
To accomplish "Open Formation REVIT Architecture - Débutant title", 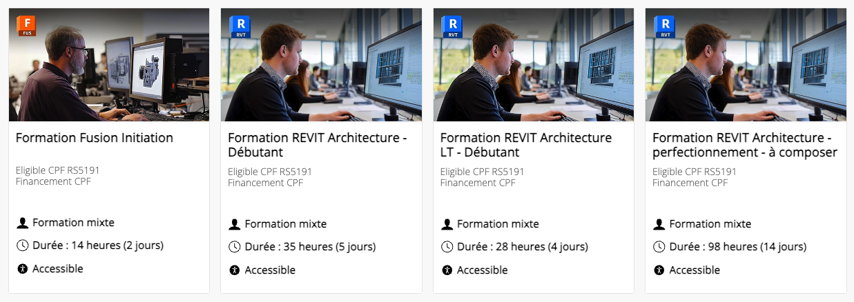I will pos(317,145).
